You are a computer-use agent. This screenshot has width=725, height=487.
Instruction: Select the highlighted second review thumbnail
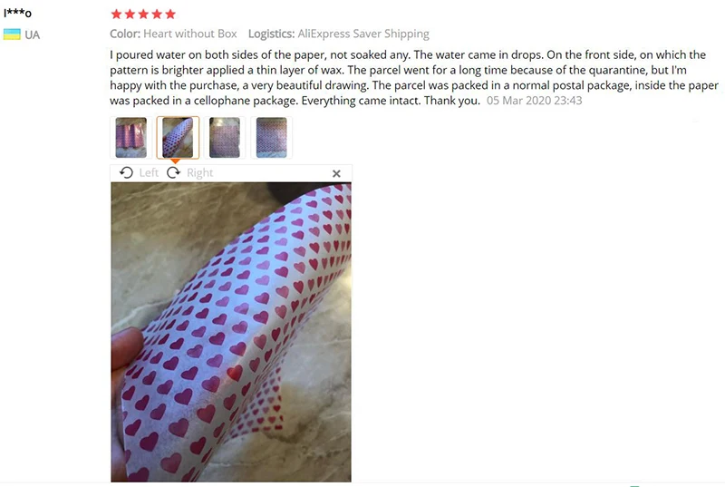coord(178,137)
